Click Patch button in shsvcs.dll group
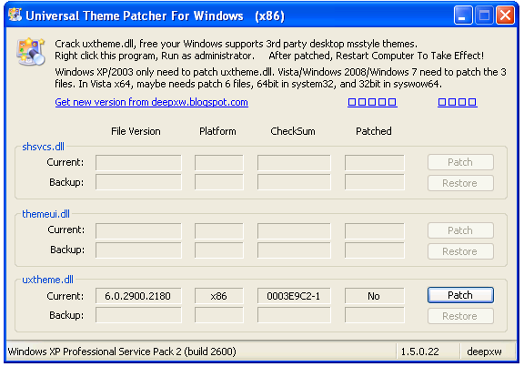The image size is (524, 367). click(460, 162)
